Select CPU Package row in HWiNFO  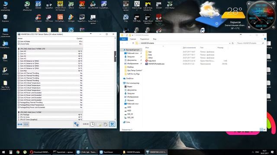pos(50,115)
